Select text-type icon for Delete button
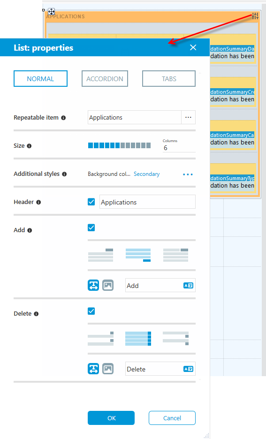266x439 pixels. tap(93, 369)
